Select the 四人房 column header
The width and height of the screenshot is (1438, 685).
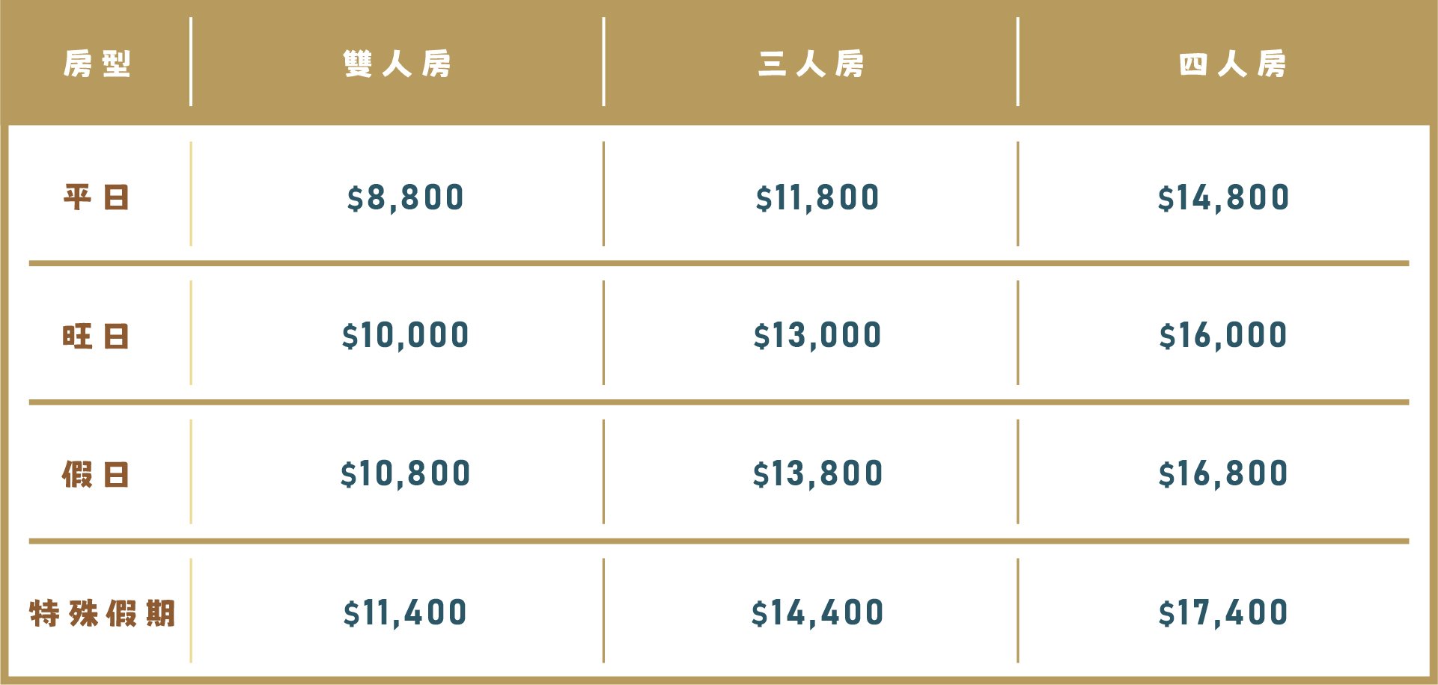tap(1232, 64)
